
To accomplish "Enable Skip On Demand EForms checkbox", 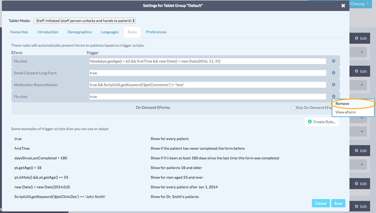I will pyautogui.click(x=293, y=108).
